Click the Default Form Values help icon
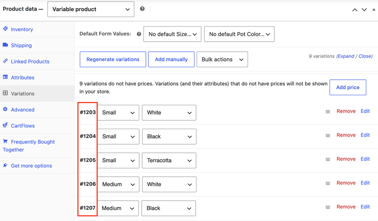The width and height of the screenshot is (378, 221). tap(139, 34)
